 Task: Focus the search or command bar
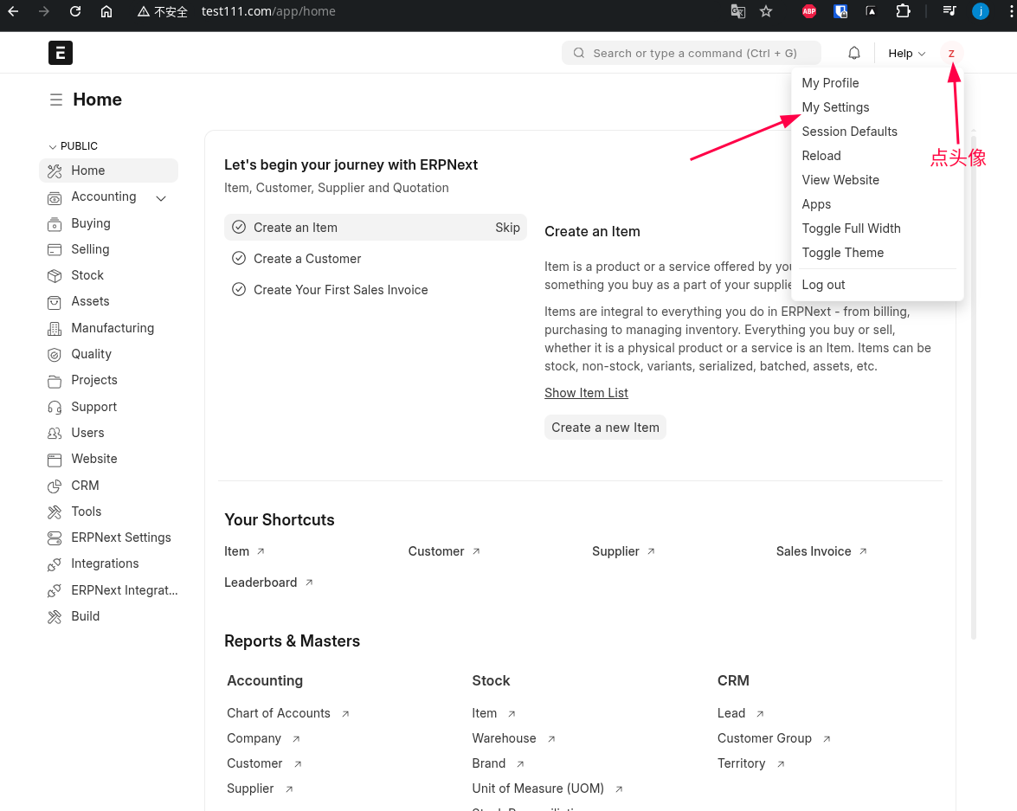click(x=692, y=53)
